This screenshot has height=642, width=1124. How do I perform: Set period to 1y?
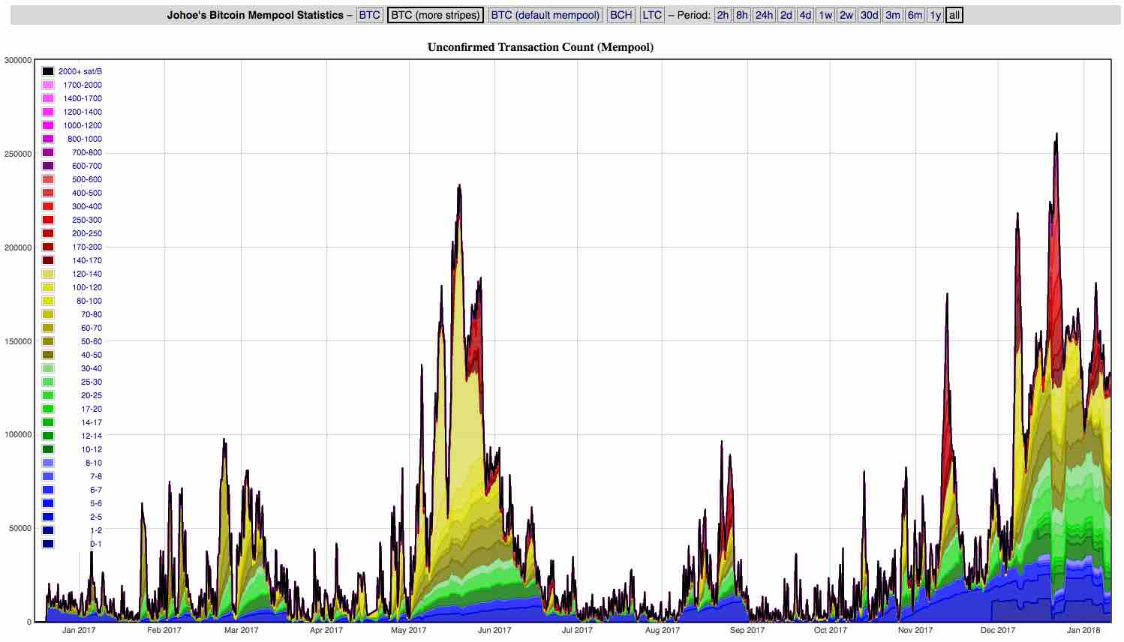pos(935,15)
